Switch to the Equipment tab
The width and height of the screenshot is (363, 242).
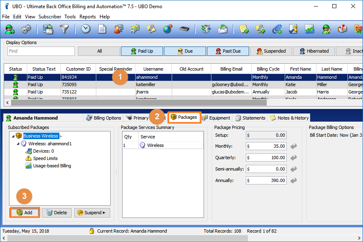tap(216, 118)
